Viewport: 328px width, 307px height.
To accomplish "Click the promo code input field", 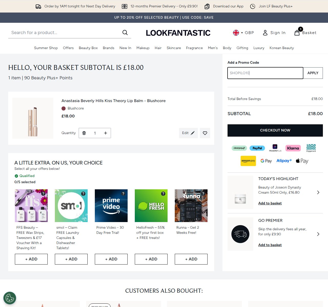I will 265,73.
